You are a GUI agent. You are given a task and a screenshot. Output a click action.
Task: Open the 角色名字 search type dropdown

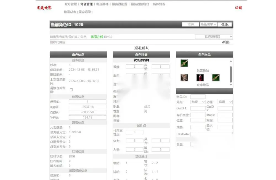(208, 24)
